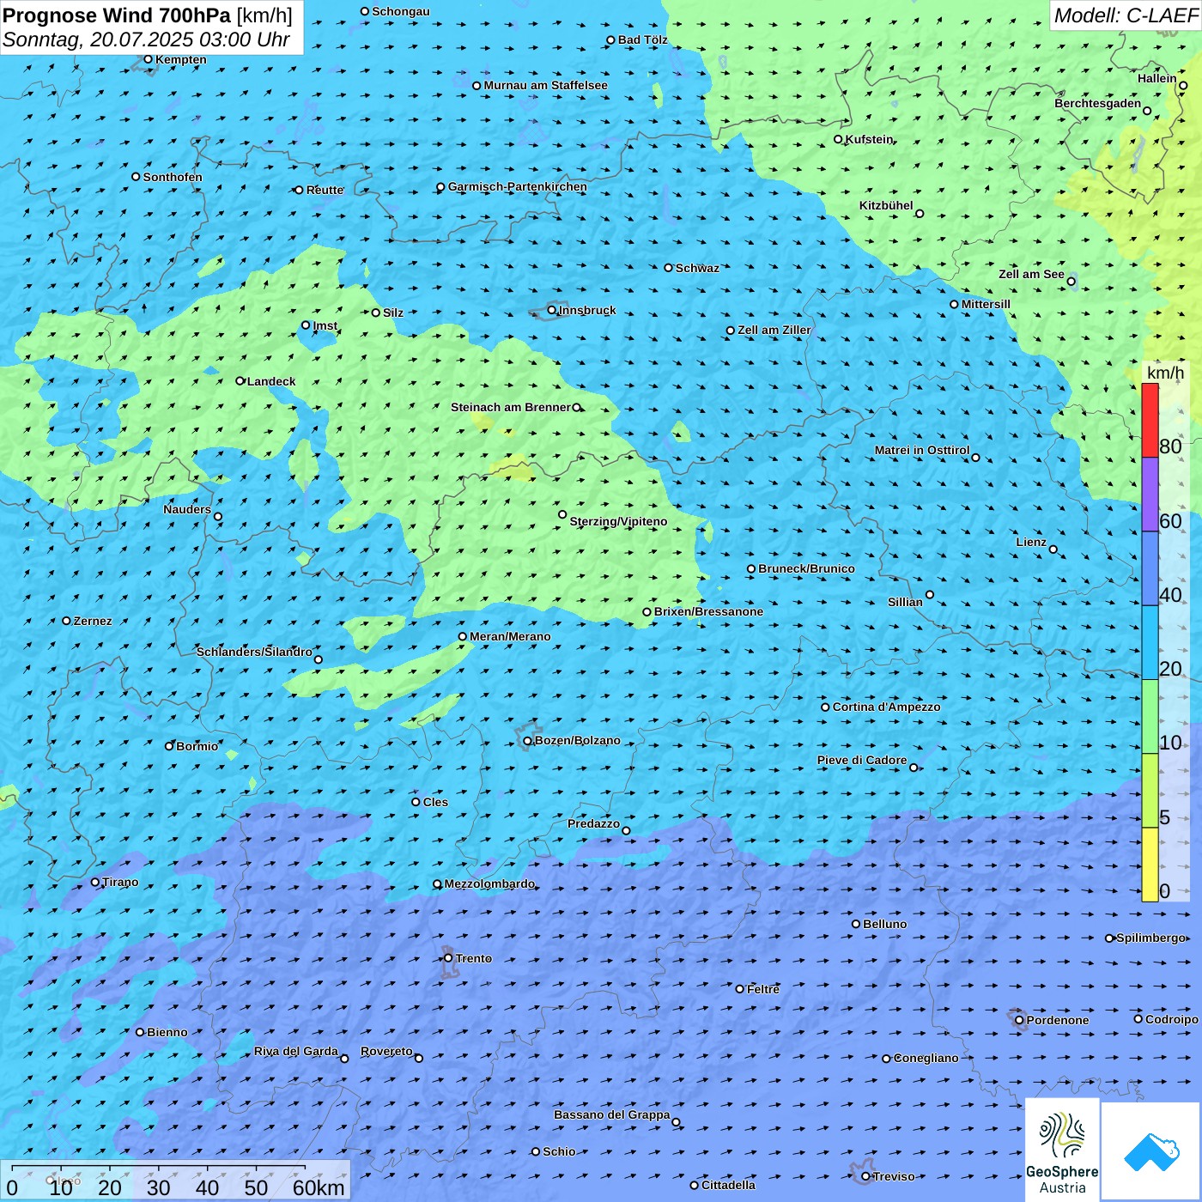Click the Kempten label
This screenshot has height=1202, width=1202.
(x=180, y=59)
